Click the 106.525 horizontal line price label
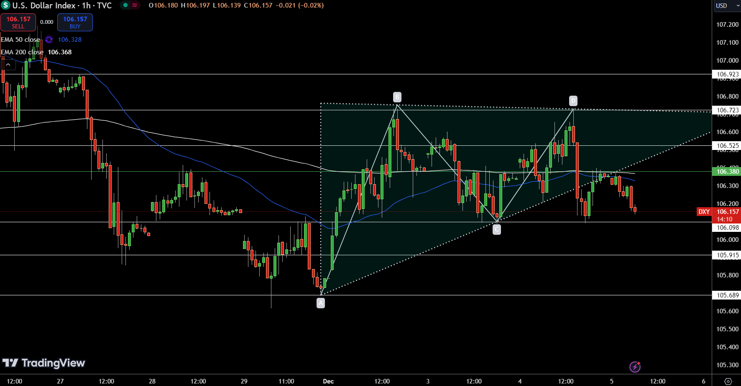 click(727, 146)
